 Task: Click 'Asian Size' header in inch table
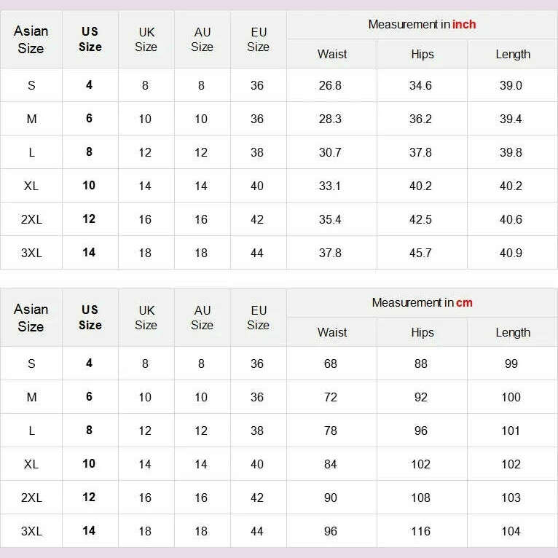point(31,39)
